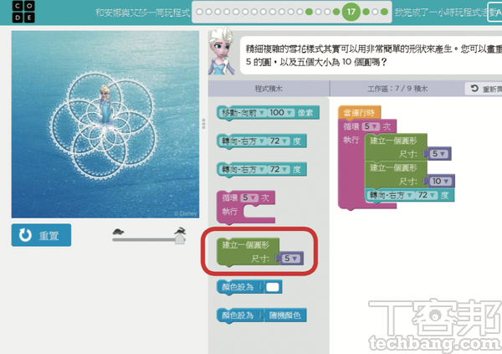Click the workspace count header 工作區
This screenshot has height=354, width=502.
tap(397, 89)
